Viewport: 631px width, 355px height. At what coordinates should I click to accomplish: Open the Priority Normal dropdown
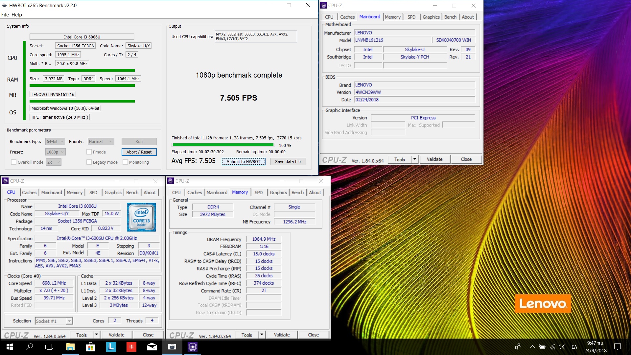click(x=101, y=141)
